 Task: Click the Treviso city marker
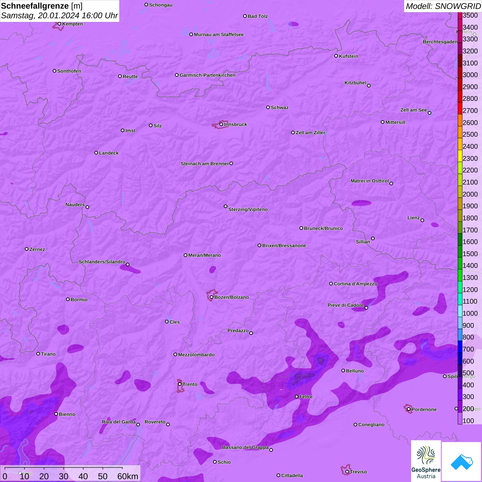[x=347, y=472]
